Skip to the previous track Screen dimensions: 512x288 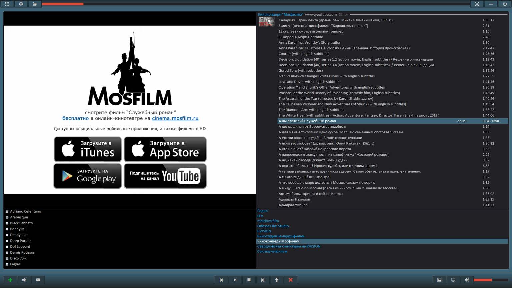click(x=221, y=280)
